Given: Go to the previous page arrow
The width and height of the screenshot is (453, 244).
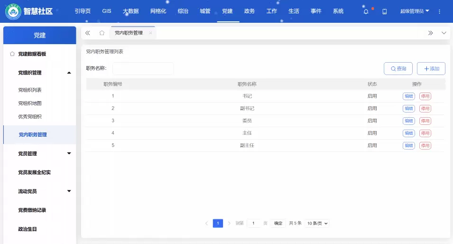Looking at the screenshot, I should 206,223.
